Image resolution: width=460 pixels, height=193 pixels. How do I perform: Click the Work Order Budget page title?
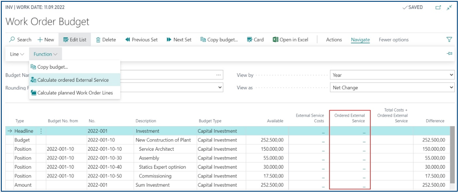pyautogui.click(x=47, y=22)
